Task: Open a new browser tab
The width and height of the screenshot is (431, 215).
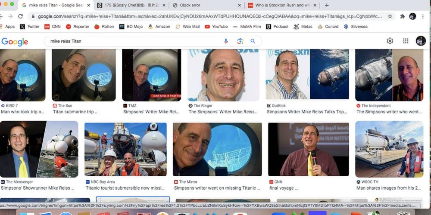Action: (x=327, y=5)
